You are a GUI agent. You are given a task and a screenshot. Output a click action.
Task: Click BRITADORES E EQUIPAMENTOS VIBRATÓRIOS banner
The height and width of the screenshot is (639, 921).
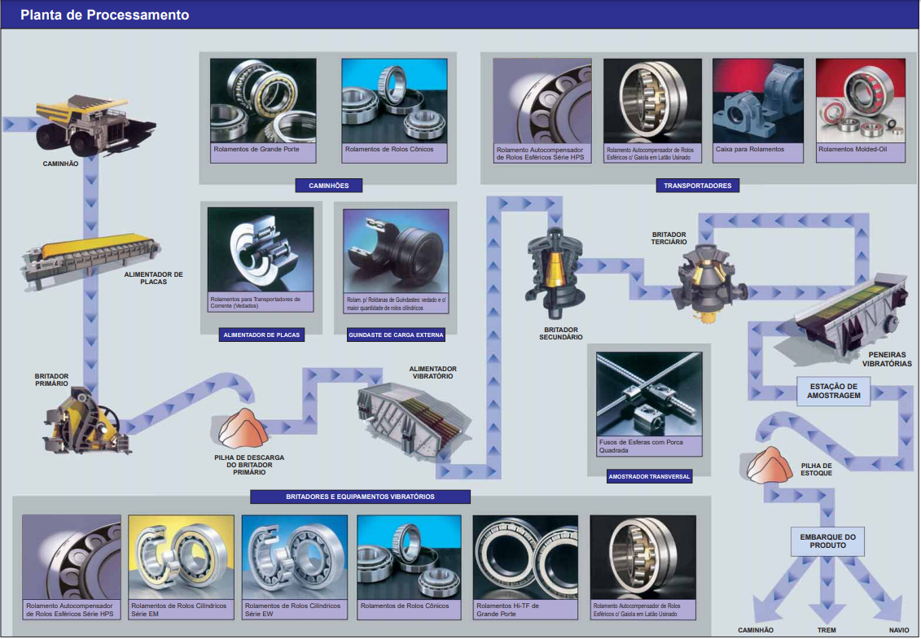point(360,497)
